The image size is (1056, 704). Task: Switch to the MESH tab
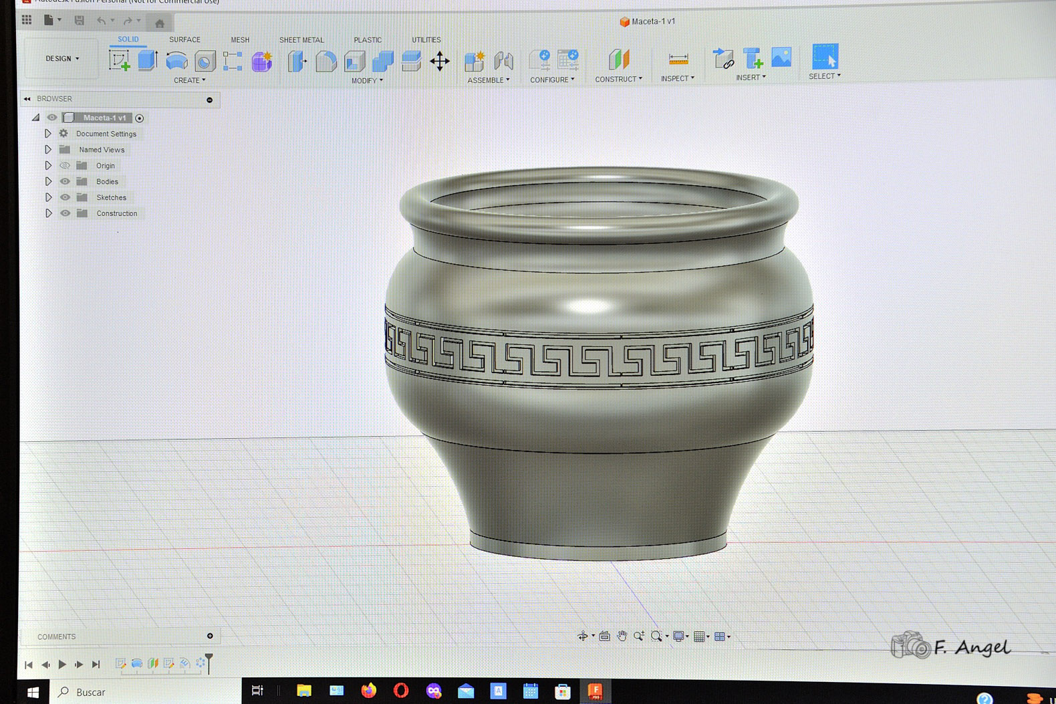click(x=240, y=40)
